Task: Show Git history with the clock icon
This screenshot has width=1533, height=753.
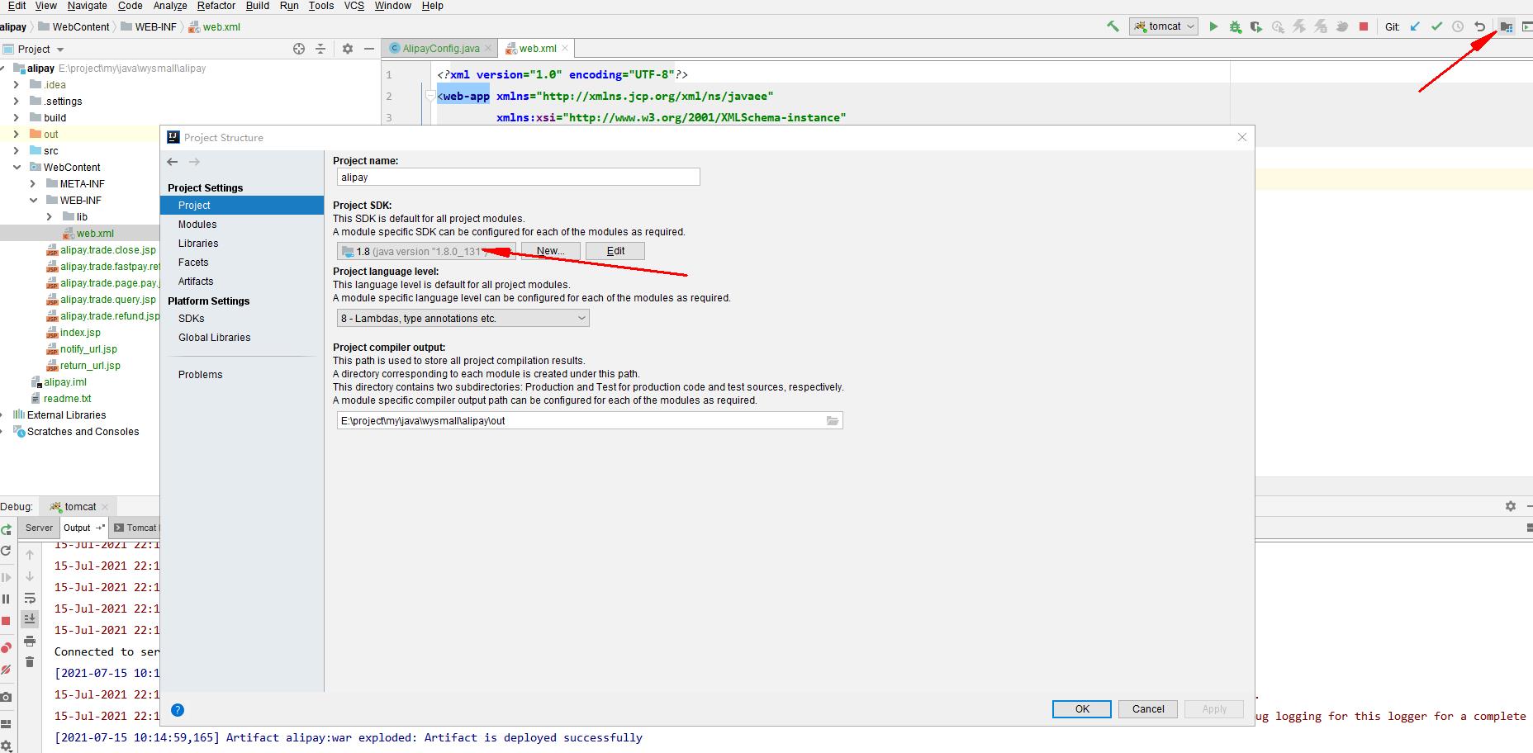Action: [1458, 26]
